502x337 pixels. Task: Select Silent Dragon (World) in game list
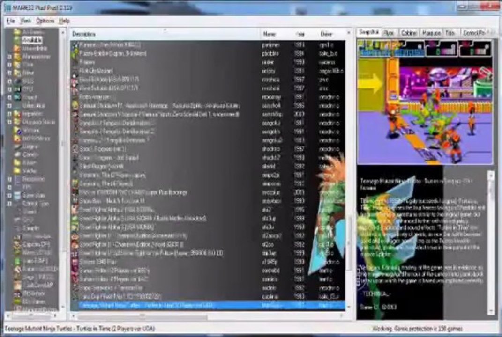tap(208, 166)
